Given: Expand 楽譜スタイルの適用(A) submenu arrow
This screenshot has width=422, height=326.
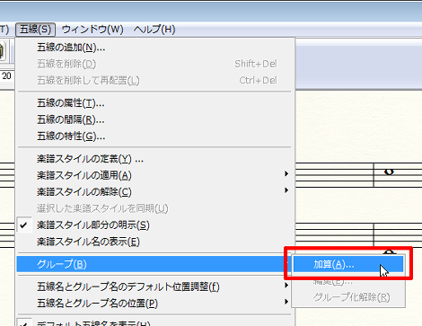Looking at the screenshot, I should [286, 173].
